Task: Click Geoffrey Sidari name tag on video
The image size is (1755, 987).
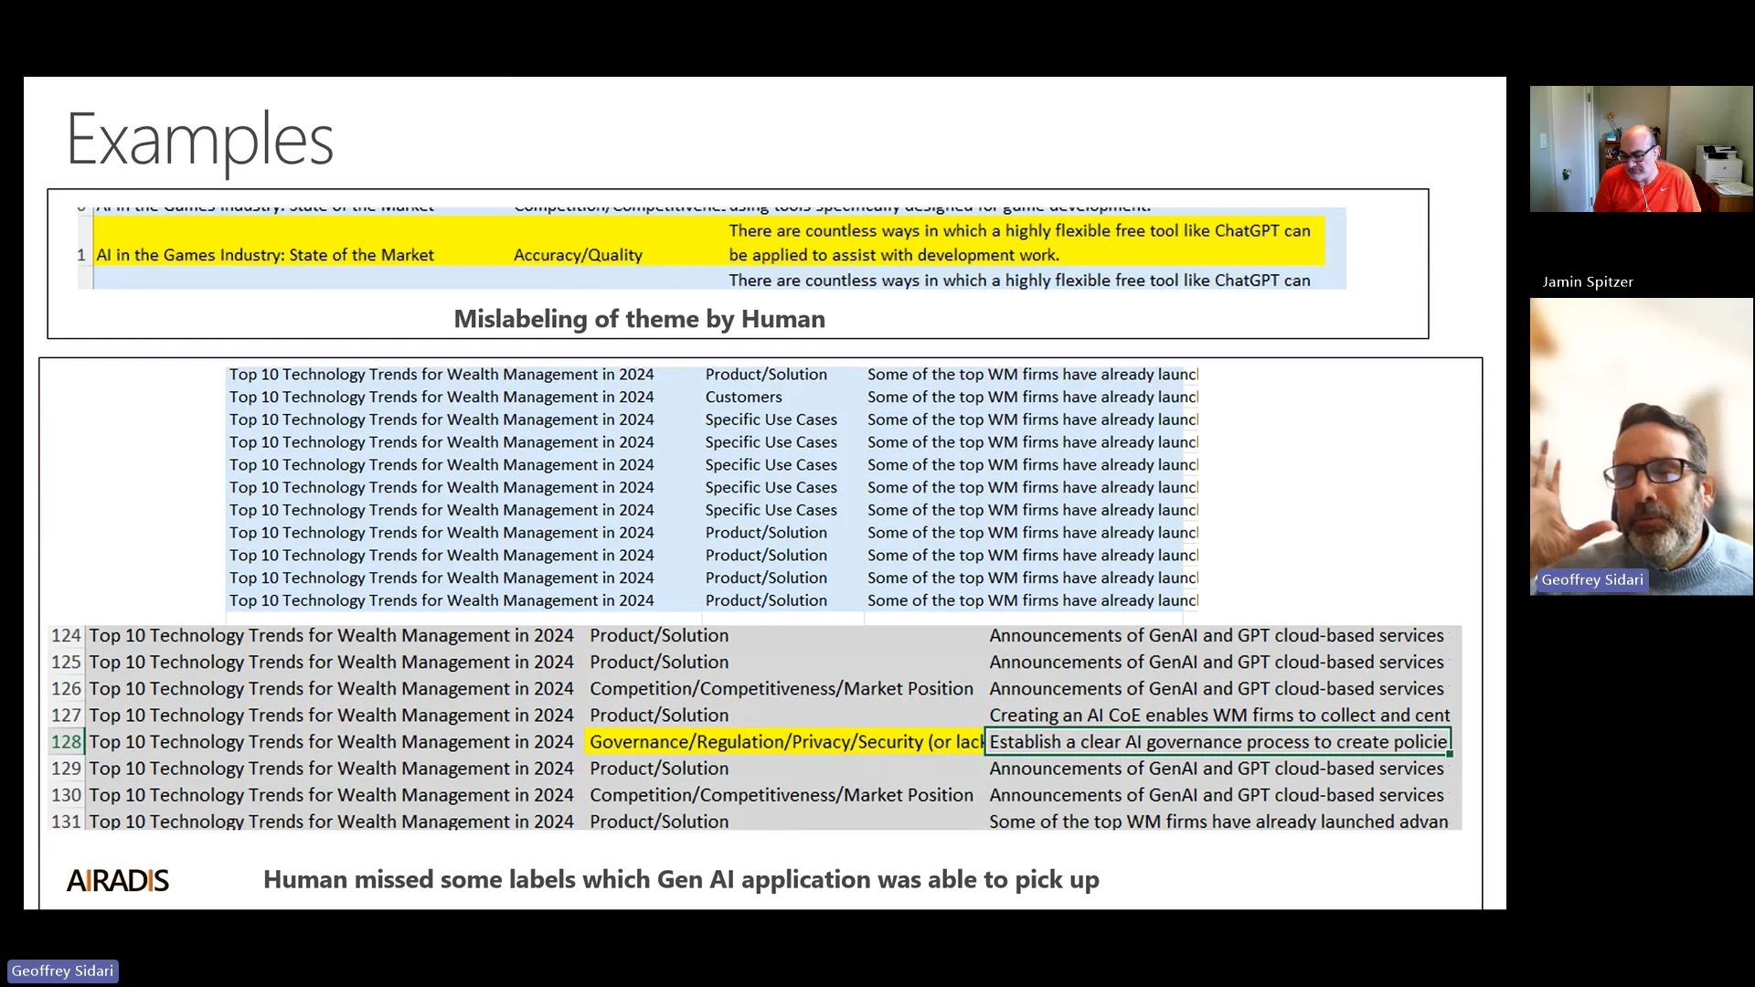Action: pos(1591,579)
